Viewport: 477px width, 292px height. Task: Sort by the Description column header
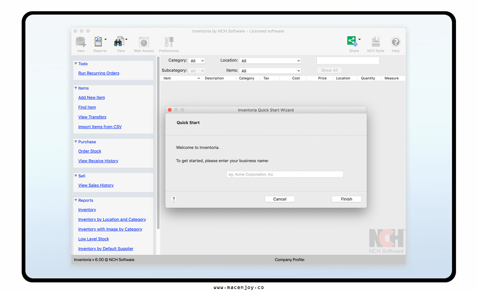(x=219, y=78)
